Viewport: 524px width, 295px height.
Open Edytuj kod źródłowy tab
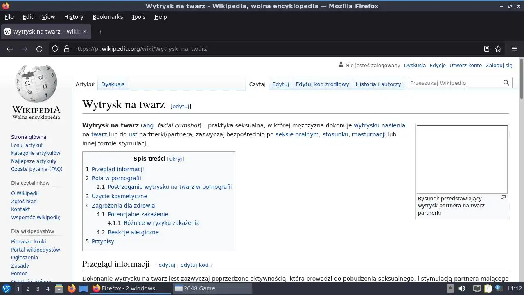(x=322, y=84)
